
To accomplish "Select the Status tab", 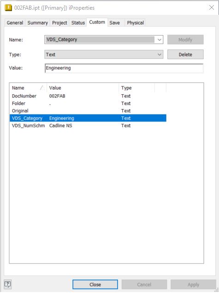I will coord(78,23).
